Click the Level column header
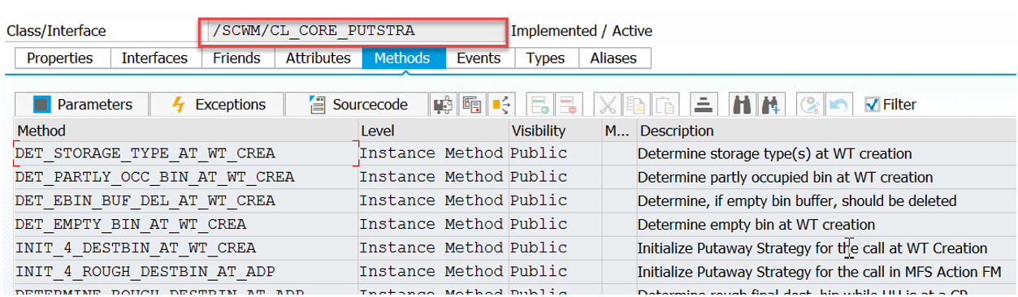The width and height of the screenshot is (1018, 297). pyautogui.click(x=433, y=131)
